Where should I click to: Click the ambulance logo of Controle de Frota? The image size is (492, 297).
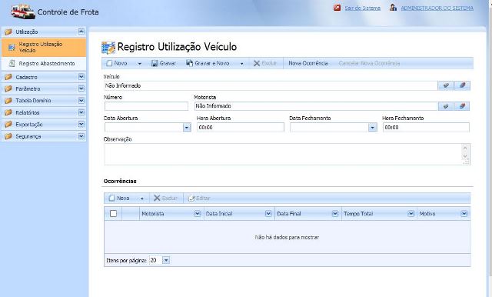tap(23, 12)
